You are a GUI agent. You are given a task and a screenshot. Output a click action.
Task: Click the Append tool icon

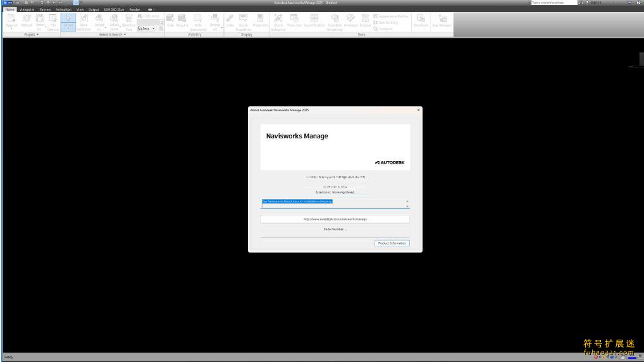click(11, 18)
